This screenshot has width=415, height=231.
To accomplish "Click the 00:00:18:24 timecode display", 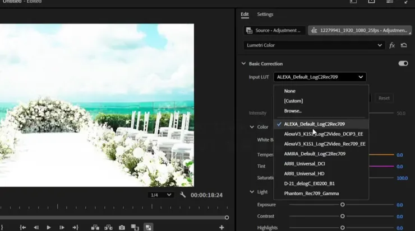I will [206, 195].
